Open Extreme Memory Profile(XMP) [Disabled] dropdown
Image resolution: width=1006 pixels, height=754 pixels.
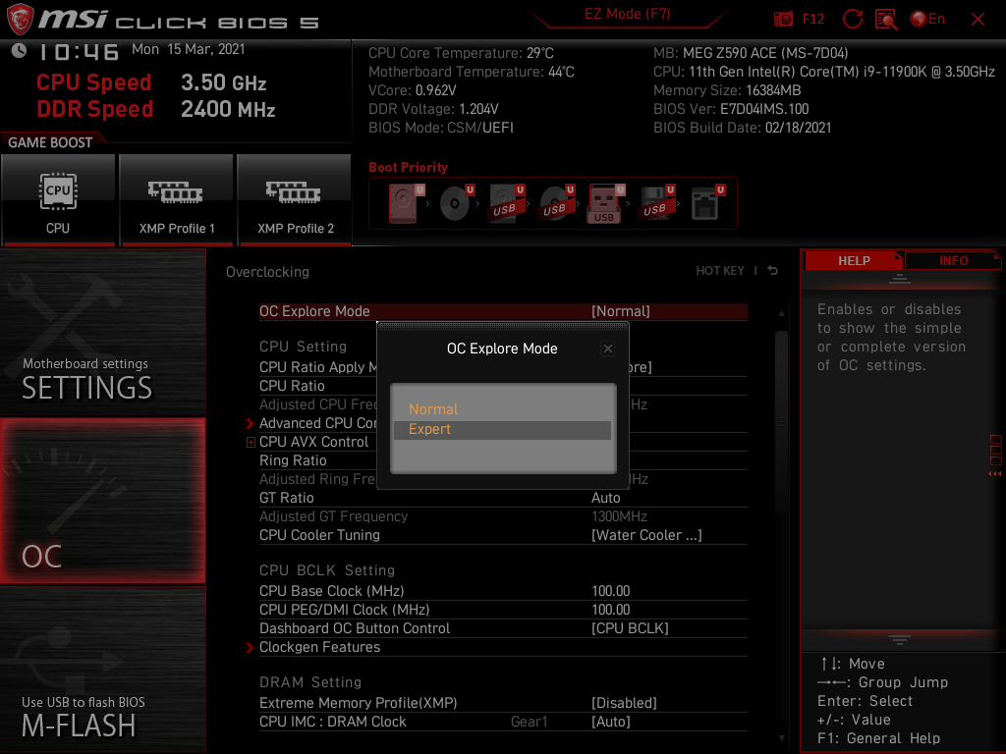tap(624, 703)
